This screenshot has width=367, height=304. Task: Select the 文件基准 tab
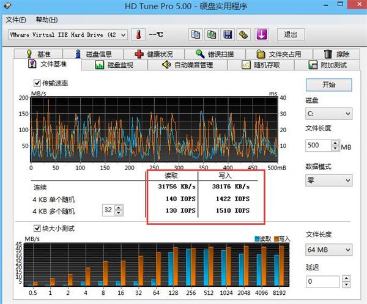pos(48,64)
